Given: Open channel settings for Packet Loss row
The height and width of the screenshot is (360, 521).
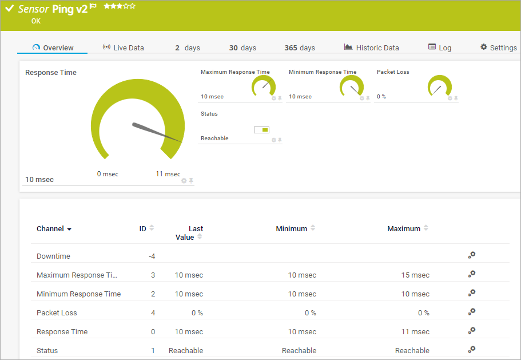Looking at the screenshot, I should pos(471,312).
